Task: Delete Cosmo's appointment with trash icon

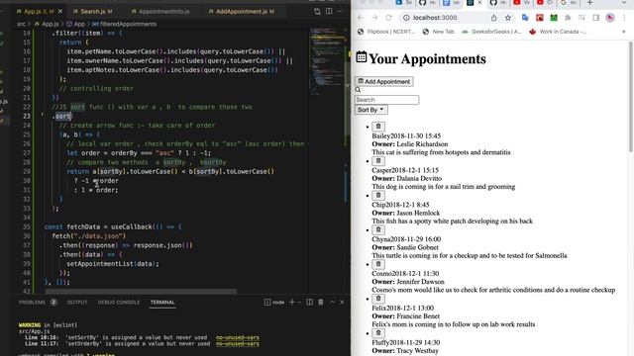Action: tap(378, 264)
